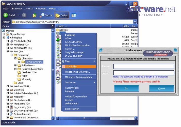This screenshot has width=181, height=127.
Task: Click Lokaler Datenträger (K:) drive icon
Action: click(x=11, y=93)
